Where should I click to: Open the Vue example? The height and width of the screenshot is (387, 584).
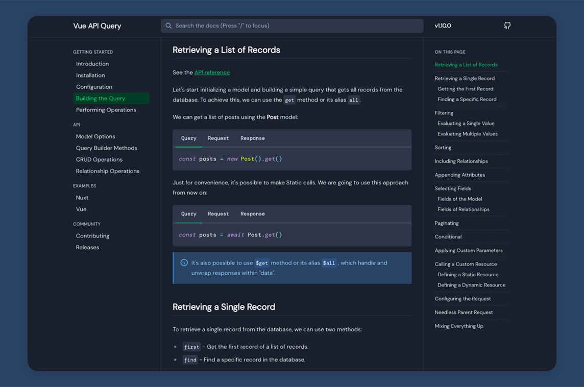point(81,209)
